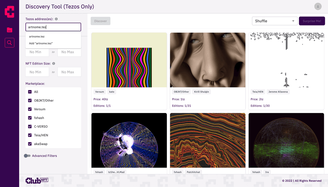Uncheck the fxhash marketplace checkbox
The image size is (328, 187).
pyautogui.click(x=30, y=118)
